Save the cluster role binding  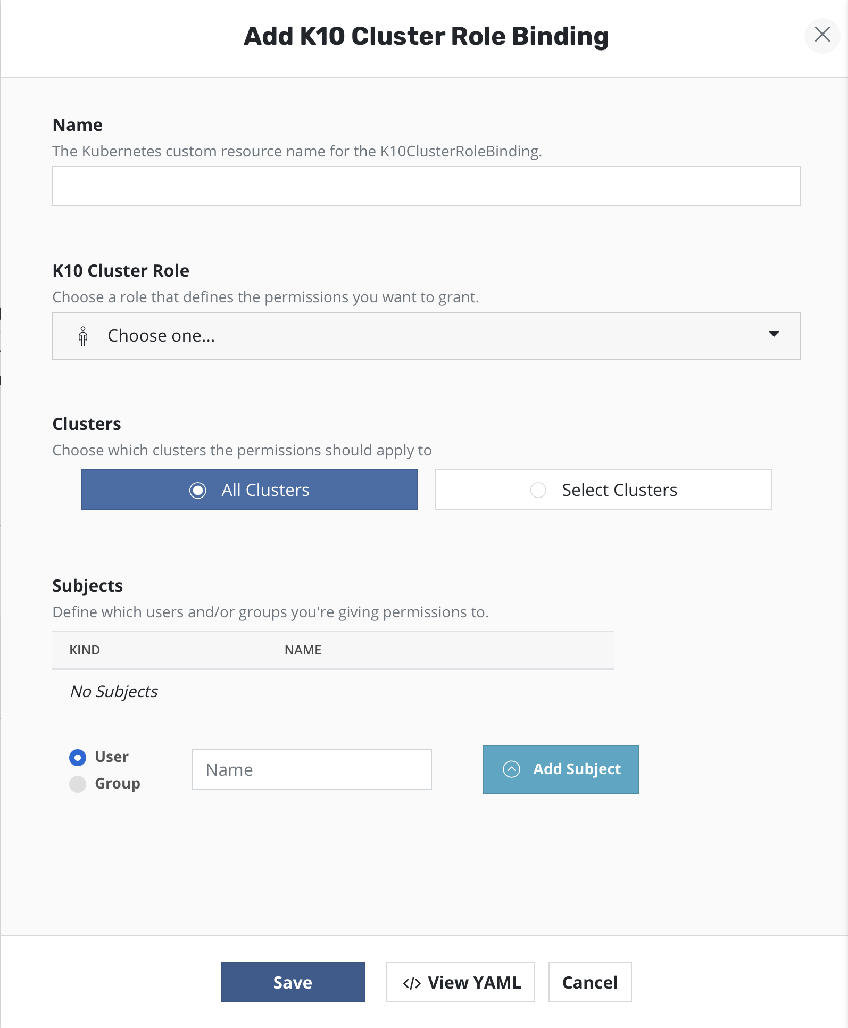pyautogui.click(x=293, y=982)
